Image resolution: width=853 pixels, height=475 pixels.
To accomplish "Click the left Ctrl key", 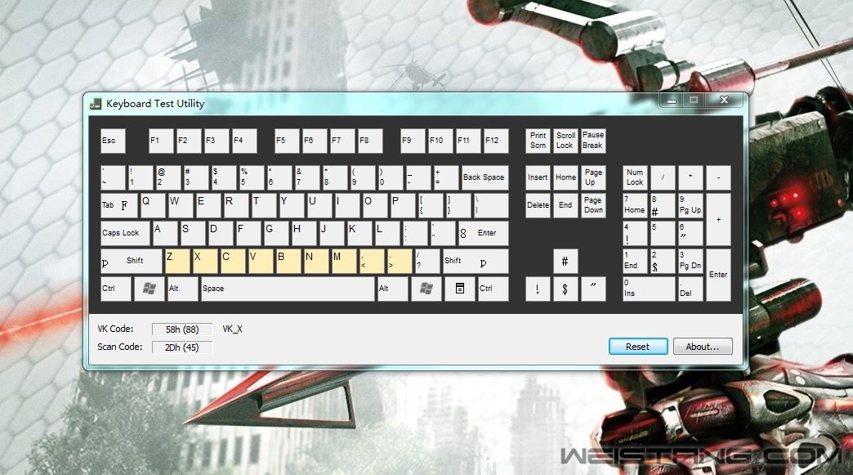I will (116, 289).
